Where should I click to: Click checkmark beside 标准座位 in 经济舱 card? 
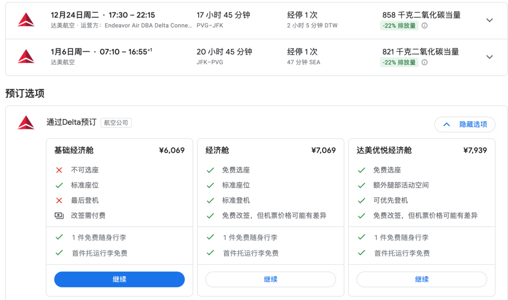point(210,185)
